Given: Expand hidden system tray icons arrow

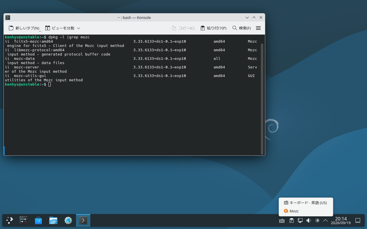Looking at the screenshot, I should tap(325, 220).
